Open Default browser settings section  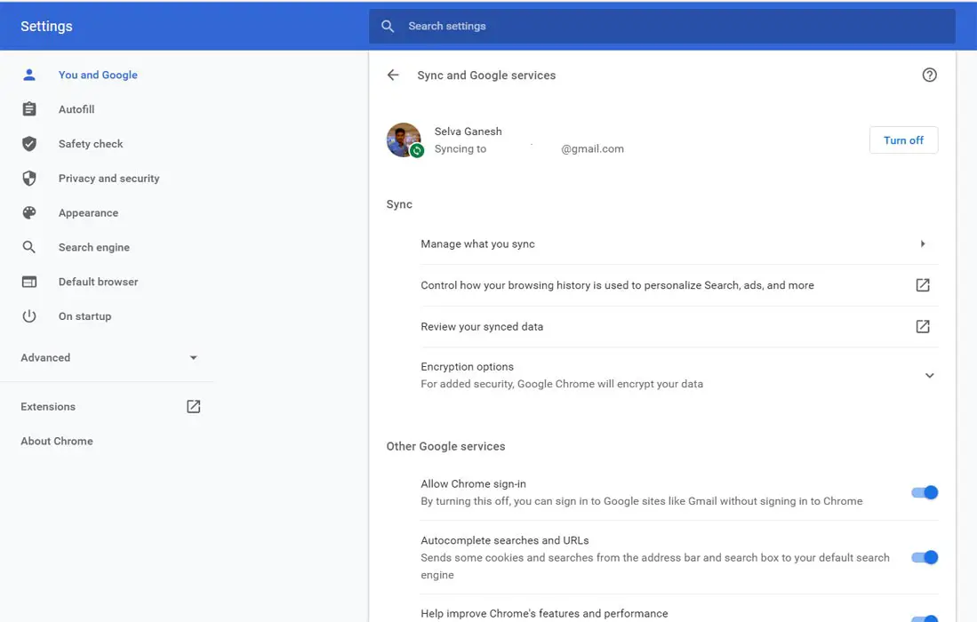coord(99,282)
